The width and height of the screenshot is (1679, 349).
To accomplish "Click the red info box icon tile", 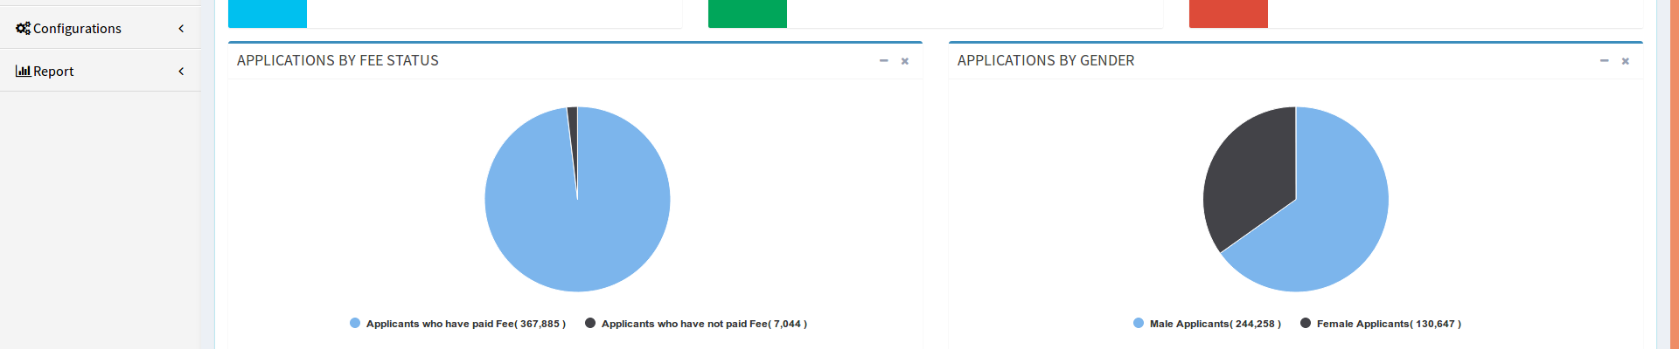I will click(1228, 13).
